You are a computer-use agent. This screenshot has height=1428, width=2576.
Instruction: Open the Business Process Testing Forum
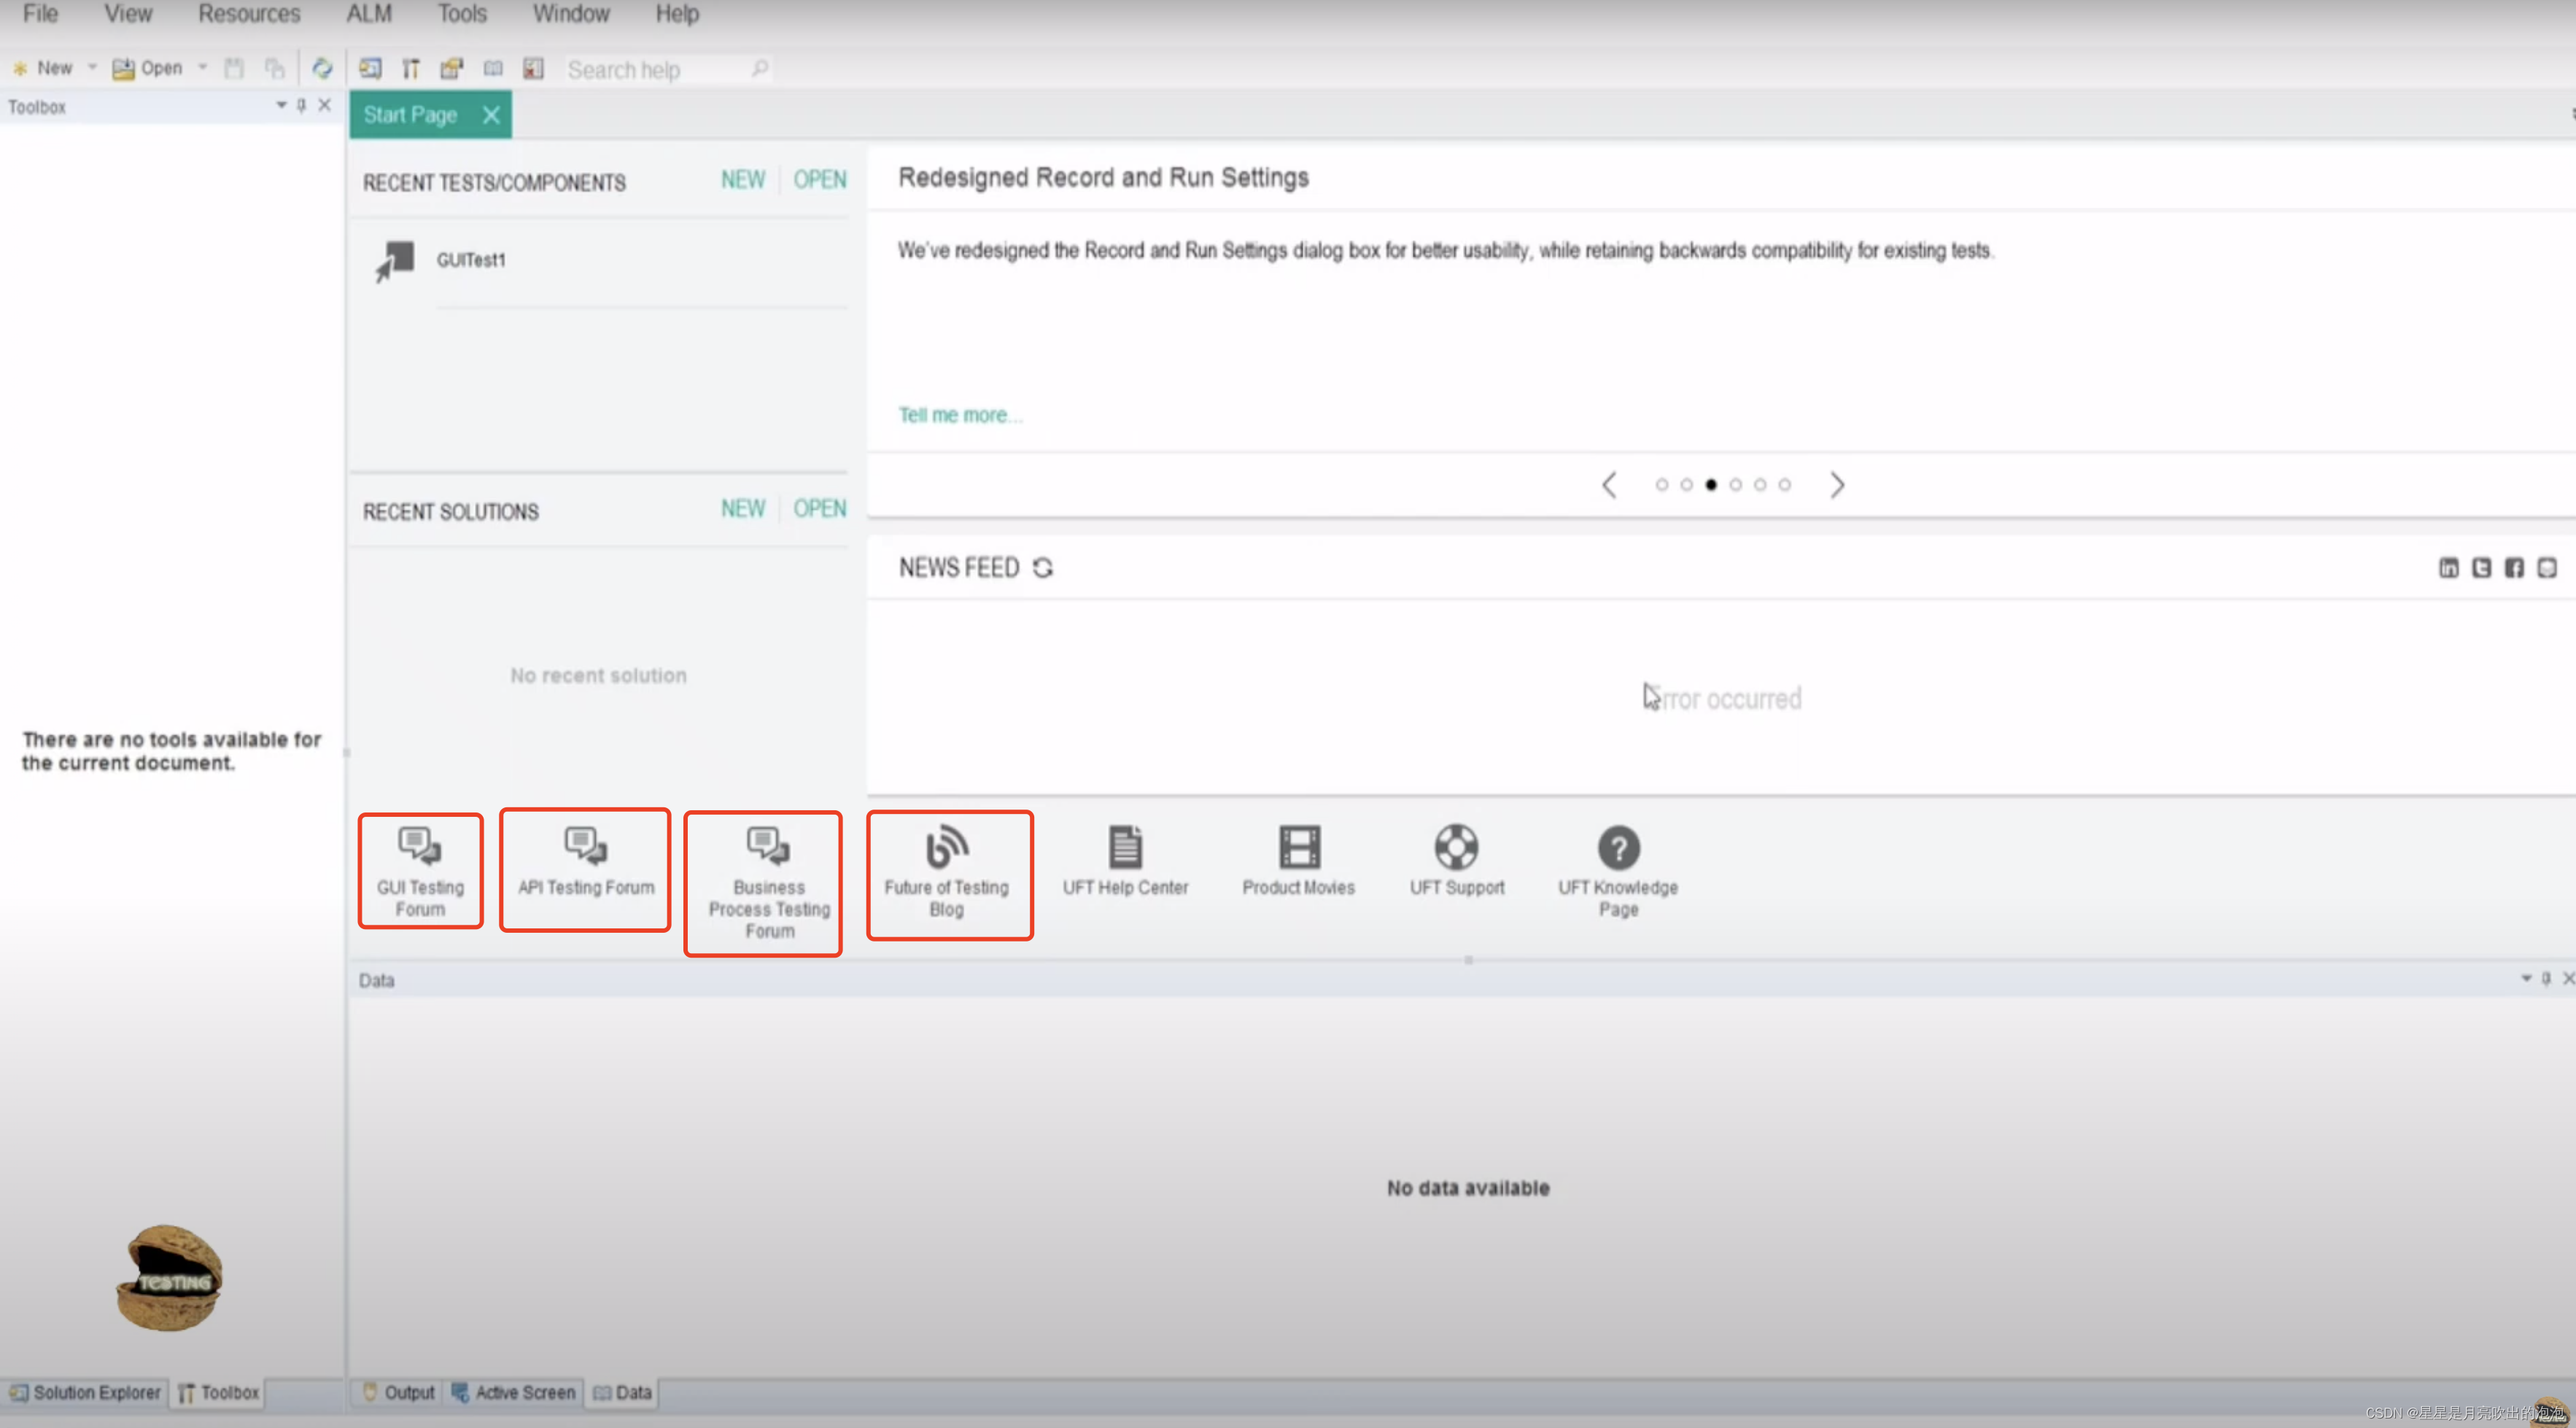point(769,883)
